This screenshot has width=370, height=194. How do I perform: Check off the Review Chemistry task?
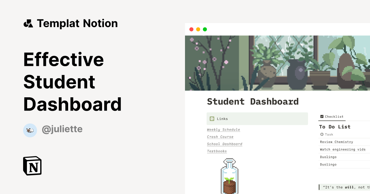(x=336, y=142)
